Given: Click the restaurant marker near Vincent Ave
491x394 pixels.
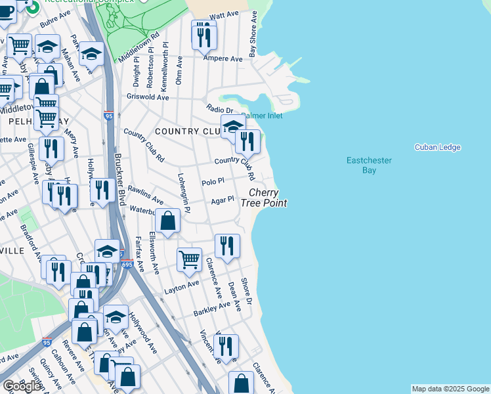Looking at the screenshot, I should tap(226, 346).
